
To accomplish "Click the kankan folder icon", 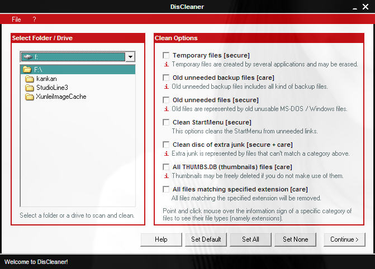I will click(x=30, y=79).
